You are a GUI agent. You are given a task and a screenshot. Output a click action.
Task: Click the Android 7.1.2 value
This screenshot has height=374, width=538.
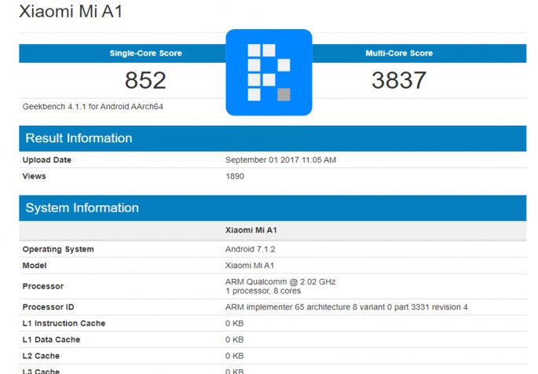pos(251,249)
